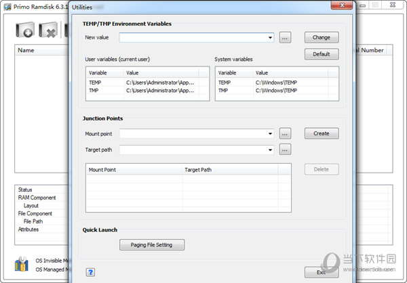Click the user variables Variable column header
Screen dimensions: 407x283
click(105, 72)
